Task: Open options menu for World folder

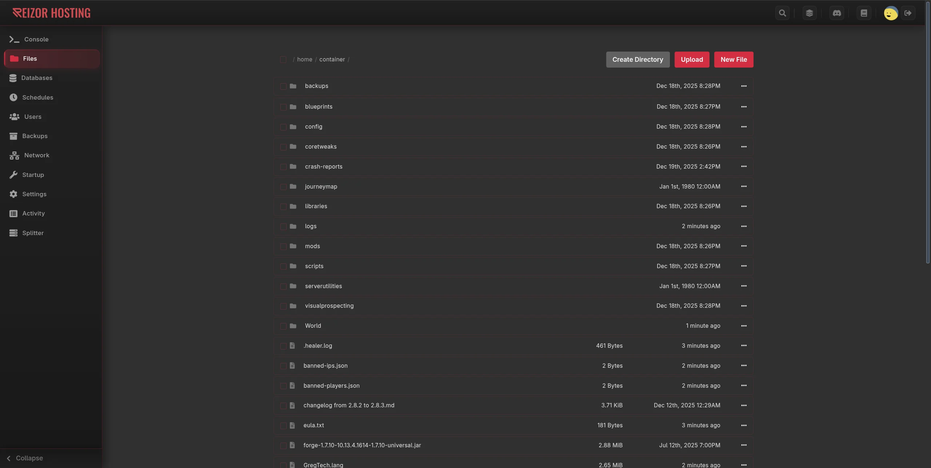Action: (x=744, y=326)
